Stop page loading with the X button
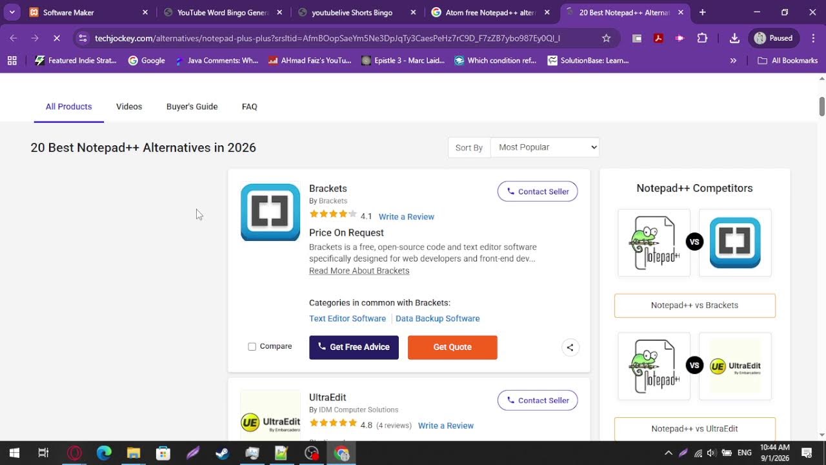The width and height of the screenshot is (826, 465). pyautogui.click(x=57, y=38)
